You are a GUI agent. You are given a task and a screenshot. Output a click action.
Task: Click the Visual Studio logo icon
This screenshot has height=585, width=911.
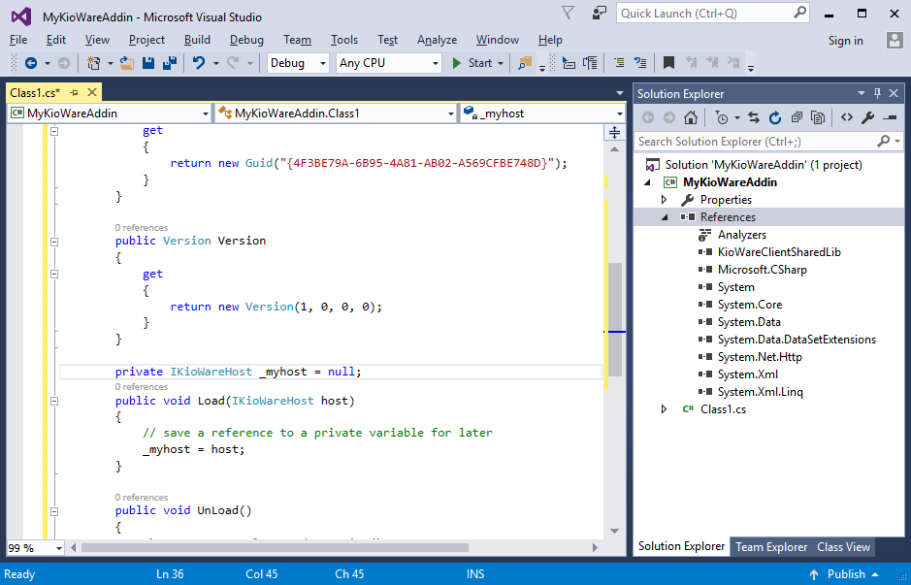pyautogui.click(x=21, y=16)
